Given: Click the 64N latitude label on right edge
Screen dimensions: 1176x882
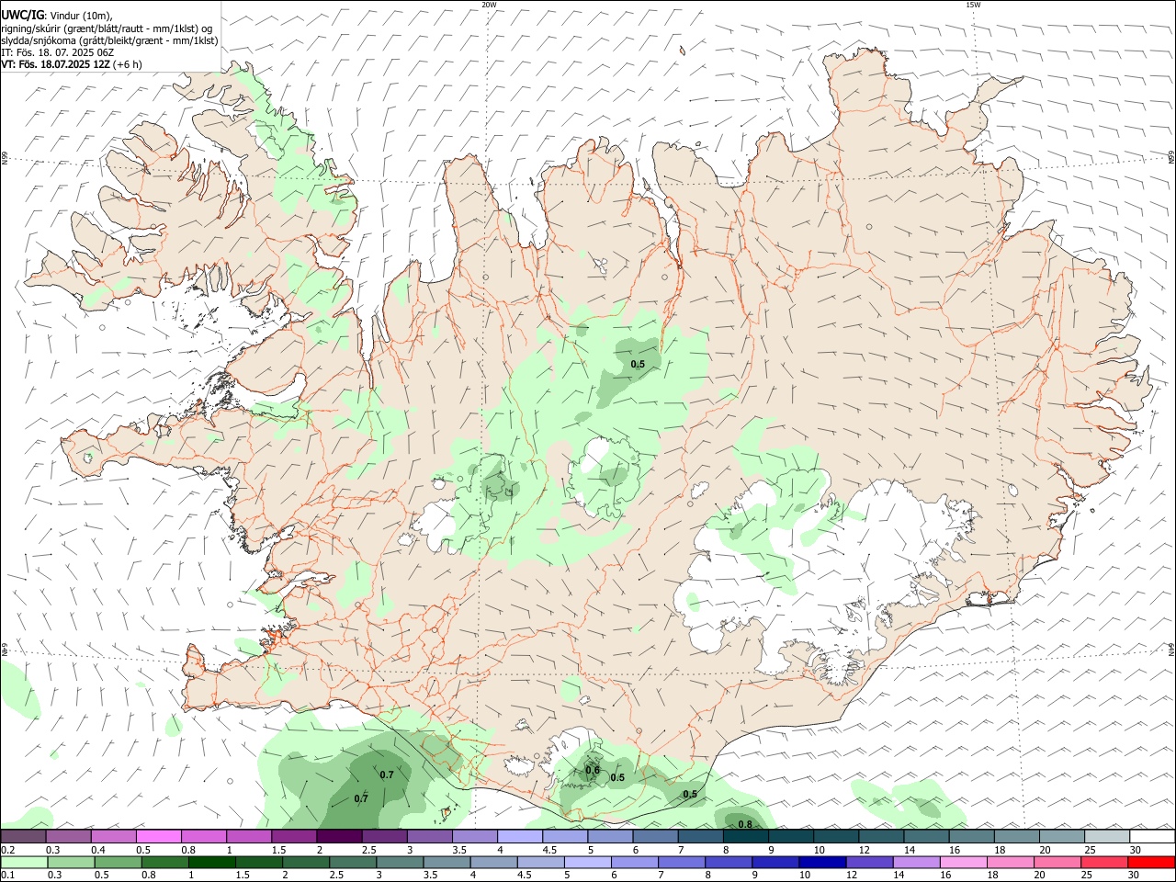Looking at the screenshot, I should (x=1171, y=648).
